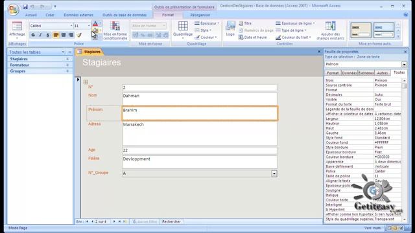Image resolution: width=415 pixels, height=233 pixels.
Task: Toggle italic (I) formatting
Action: pos(40,35)
